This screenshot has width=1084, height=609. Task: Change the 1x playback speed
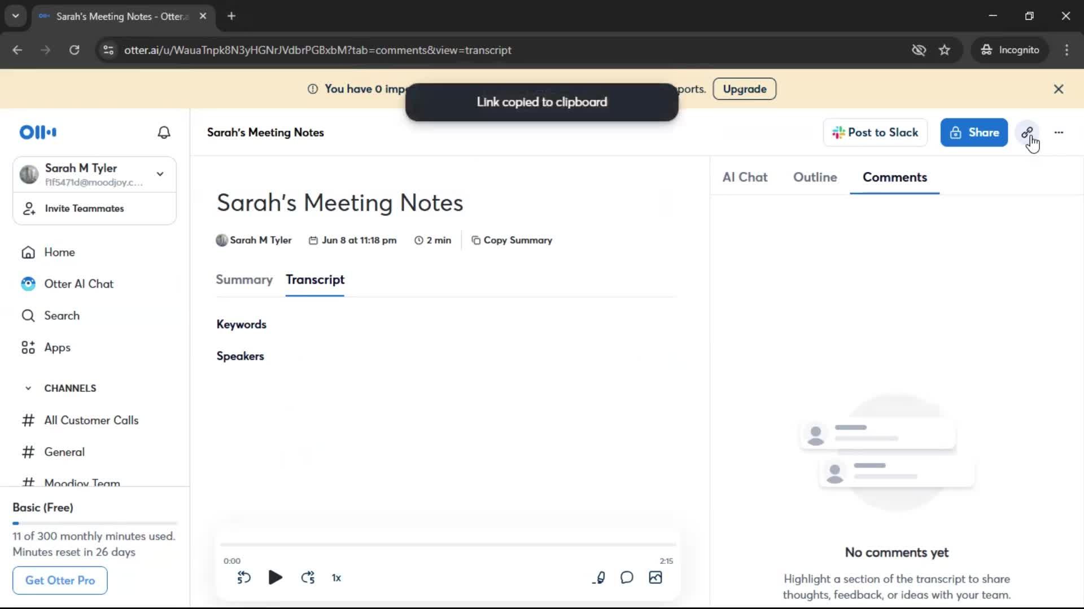(336, 578)
